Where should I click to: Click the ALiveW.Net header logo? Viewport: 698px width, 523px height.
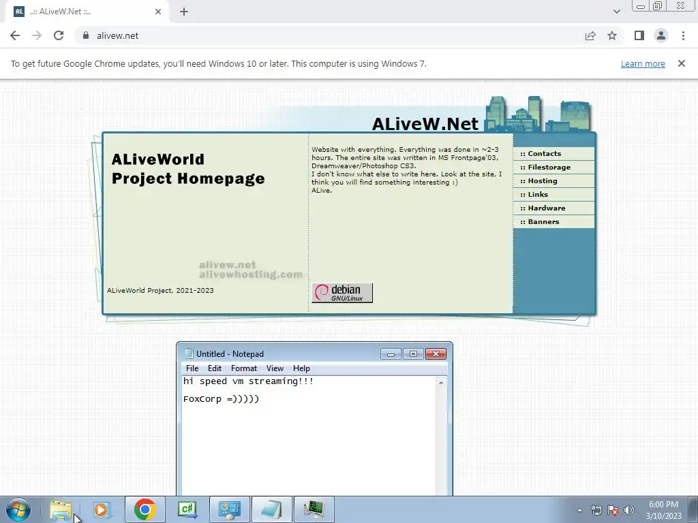425,124
